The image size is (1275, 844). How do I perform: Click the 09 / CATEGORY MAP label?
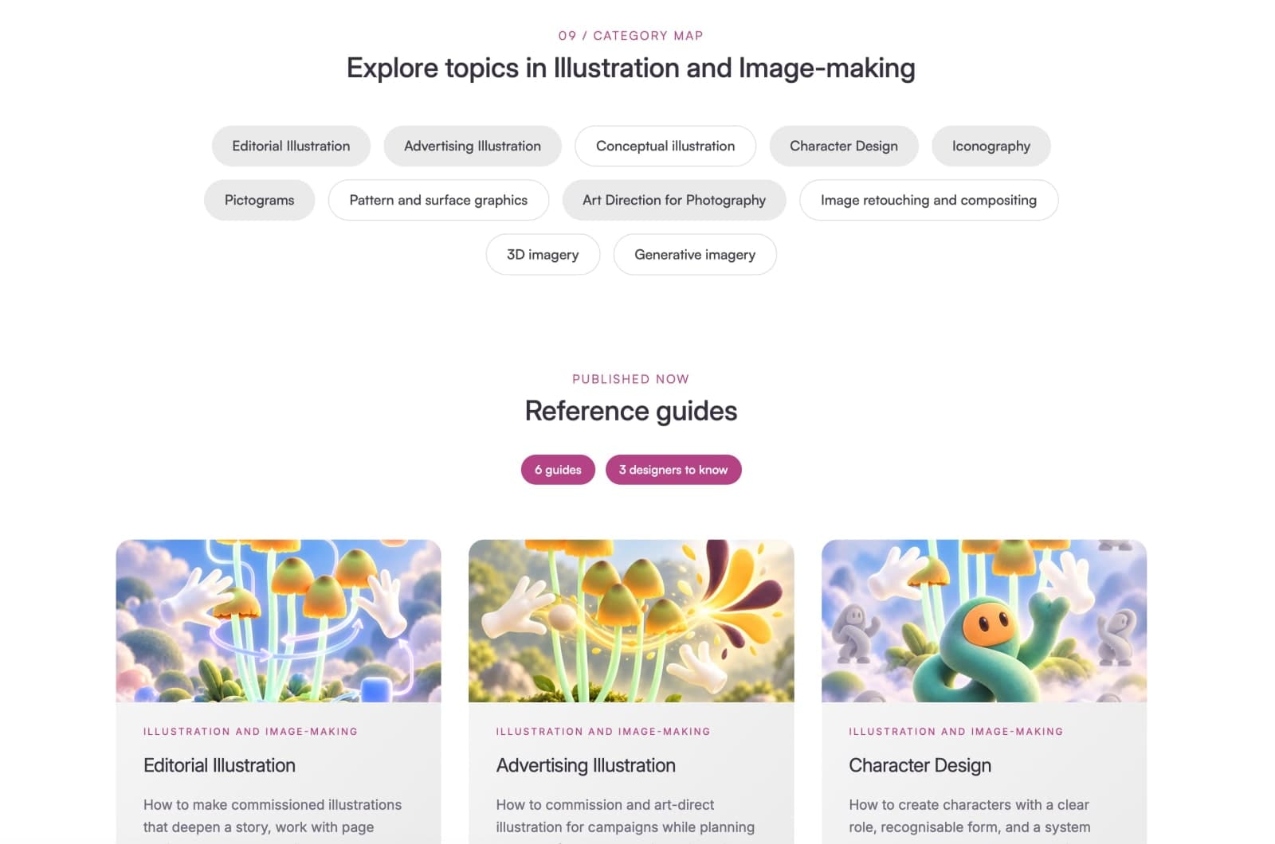(631, 36)
